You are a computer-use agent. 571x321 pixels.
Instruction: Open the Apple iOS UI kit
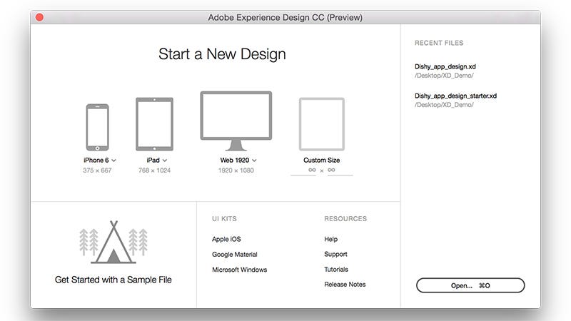(226, 239)
